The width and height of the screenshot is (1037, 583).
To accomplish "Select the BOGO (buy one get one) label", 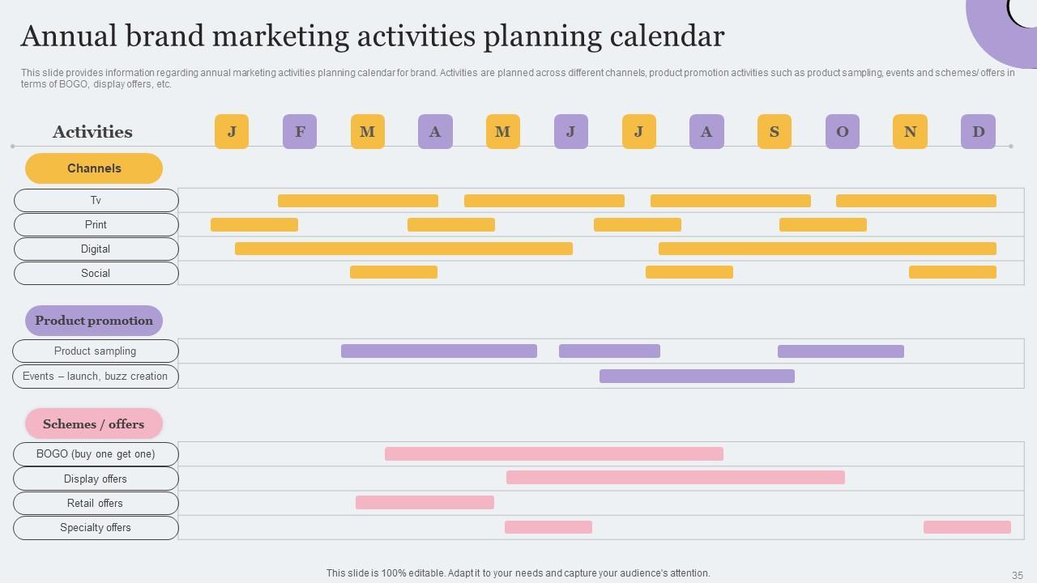I will pos(96,453).
